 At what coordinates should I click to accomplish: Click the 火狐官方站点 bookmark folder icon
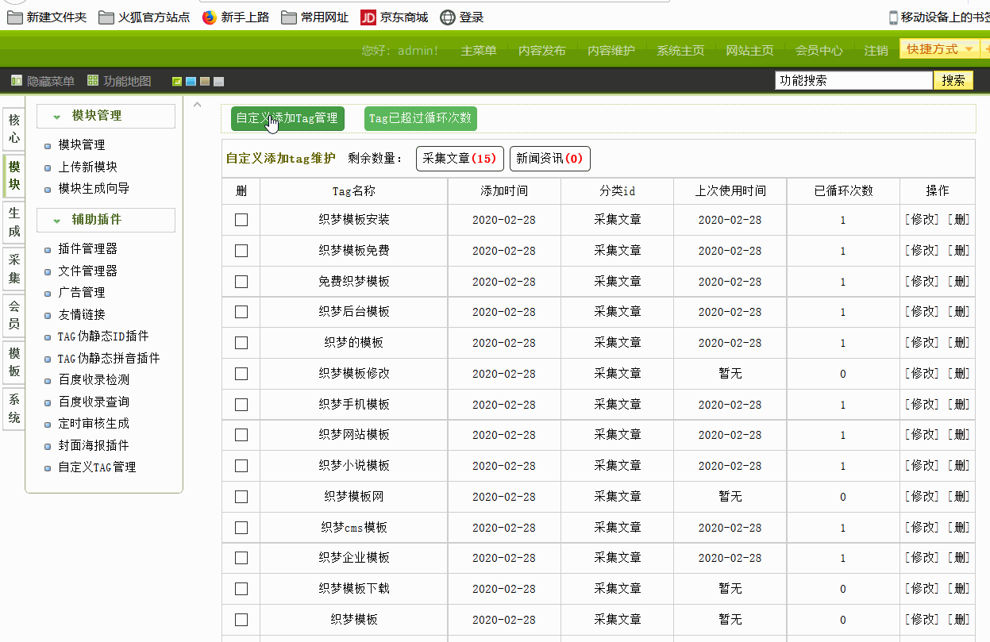point(105,16)
